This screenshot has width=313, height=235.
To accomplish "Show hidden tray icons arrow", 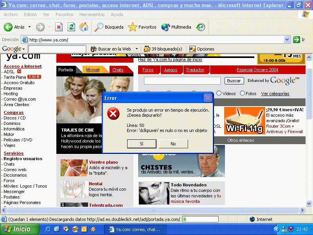I will 277,229.
